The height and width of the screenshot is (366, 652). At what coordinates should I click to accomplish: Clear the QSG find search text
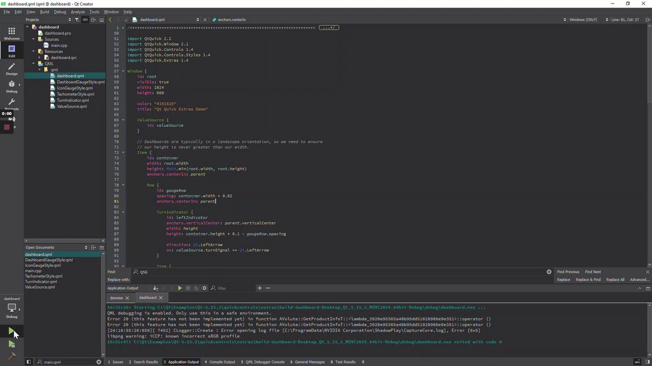pos(549,272)
